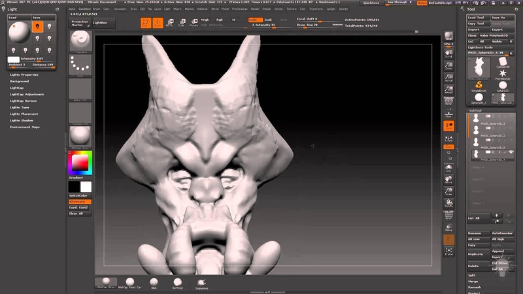
Task: Select the Cylinder3D tool
Action: click(x=503, y=63)
